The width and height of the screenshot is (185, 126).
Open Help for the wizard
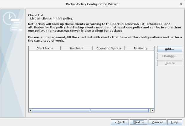point(175,122)
